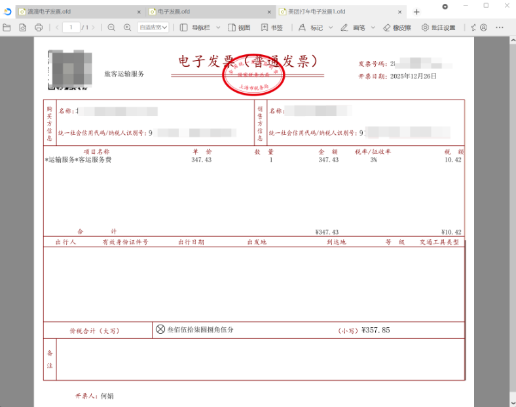Select the 橡皮擦 eraser tool
Viewport: 516px width, 407px height.
click(x=397, y=27)
